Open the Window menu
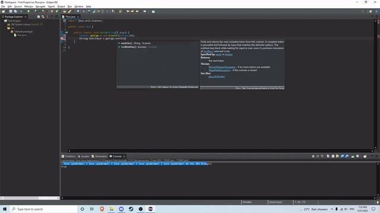Screen dimensions: 380x213 coord(79,7)
